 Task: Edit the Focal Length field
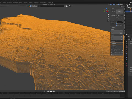coord(119,10)
